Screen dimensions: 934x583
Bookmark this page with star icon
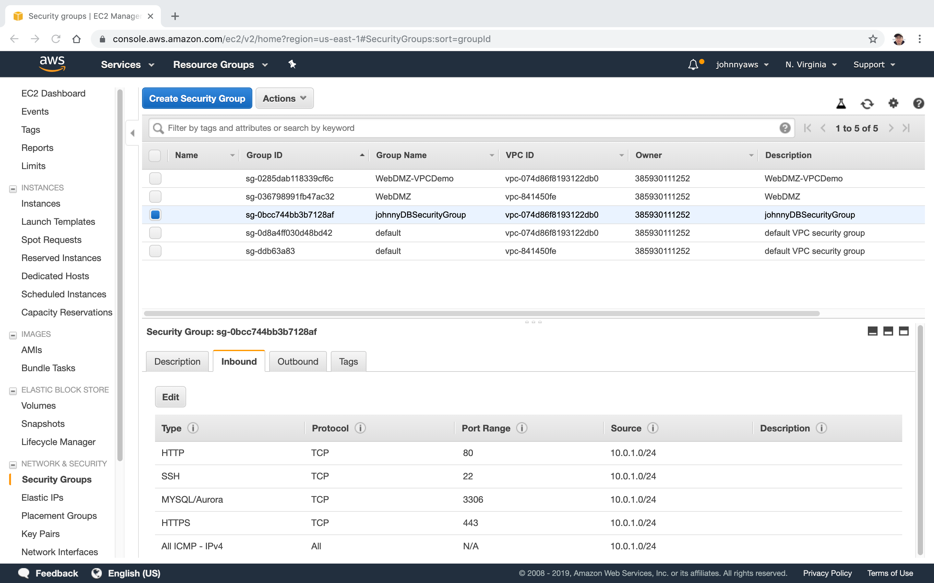873,39
